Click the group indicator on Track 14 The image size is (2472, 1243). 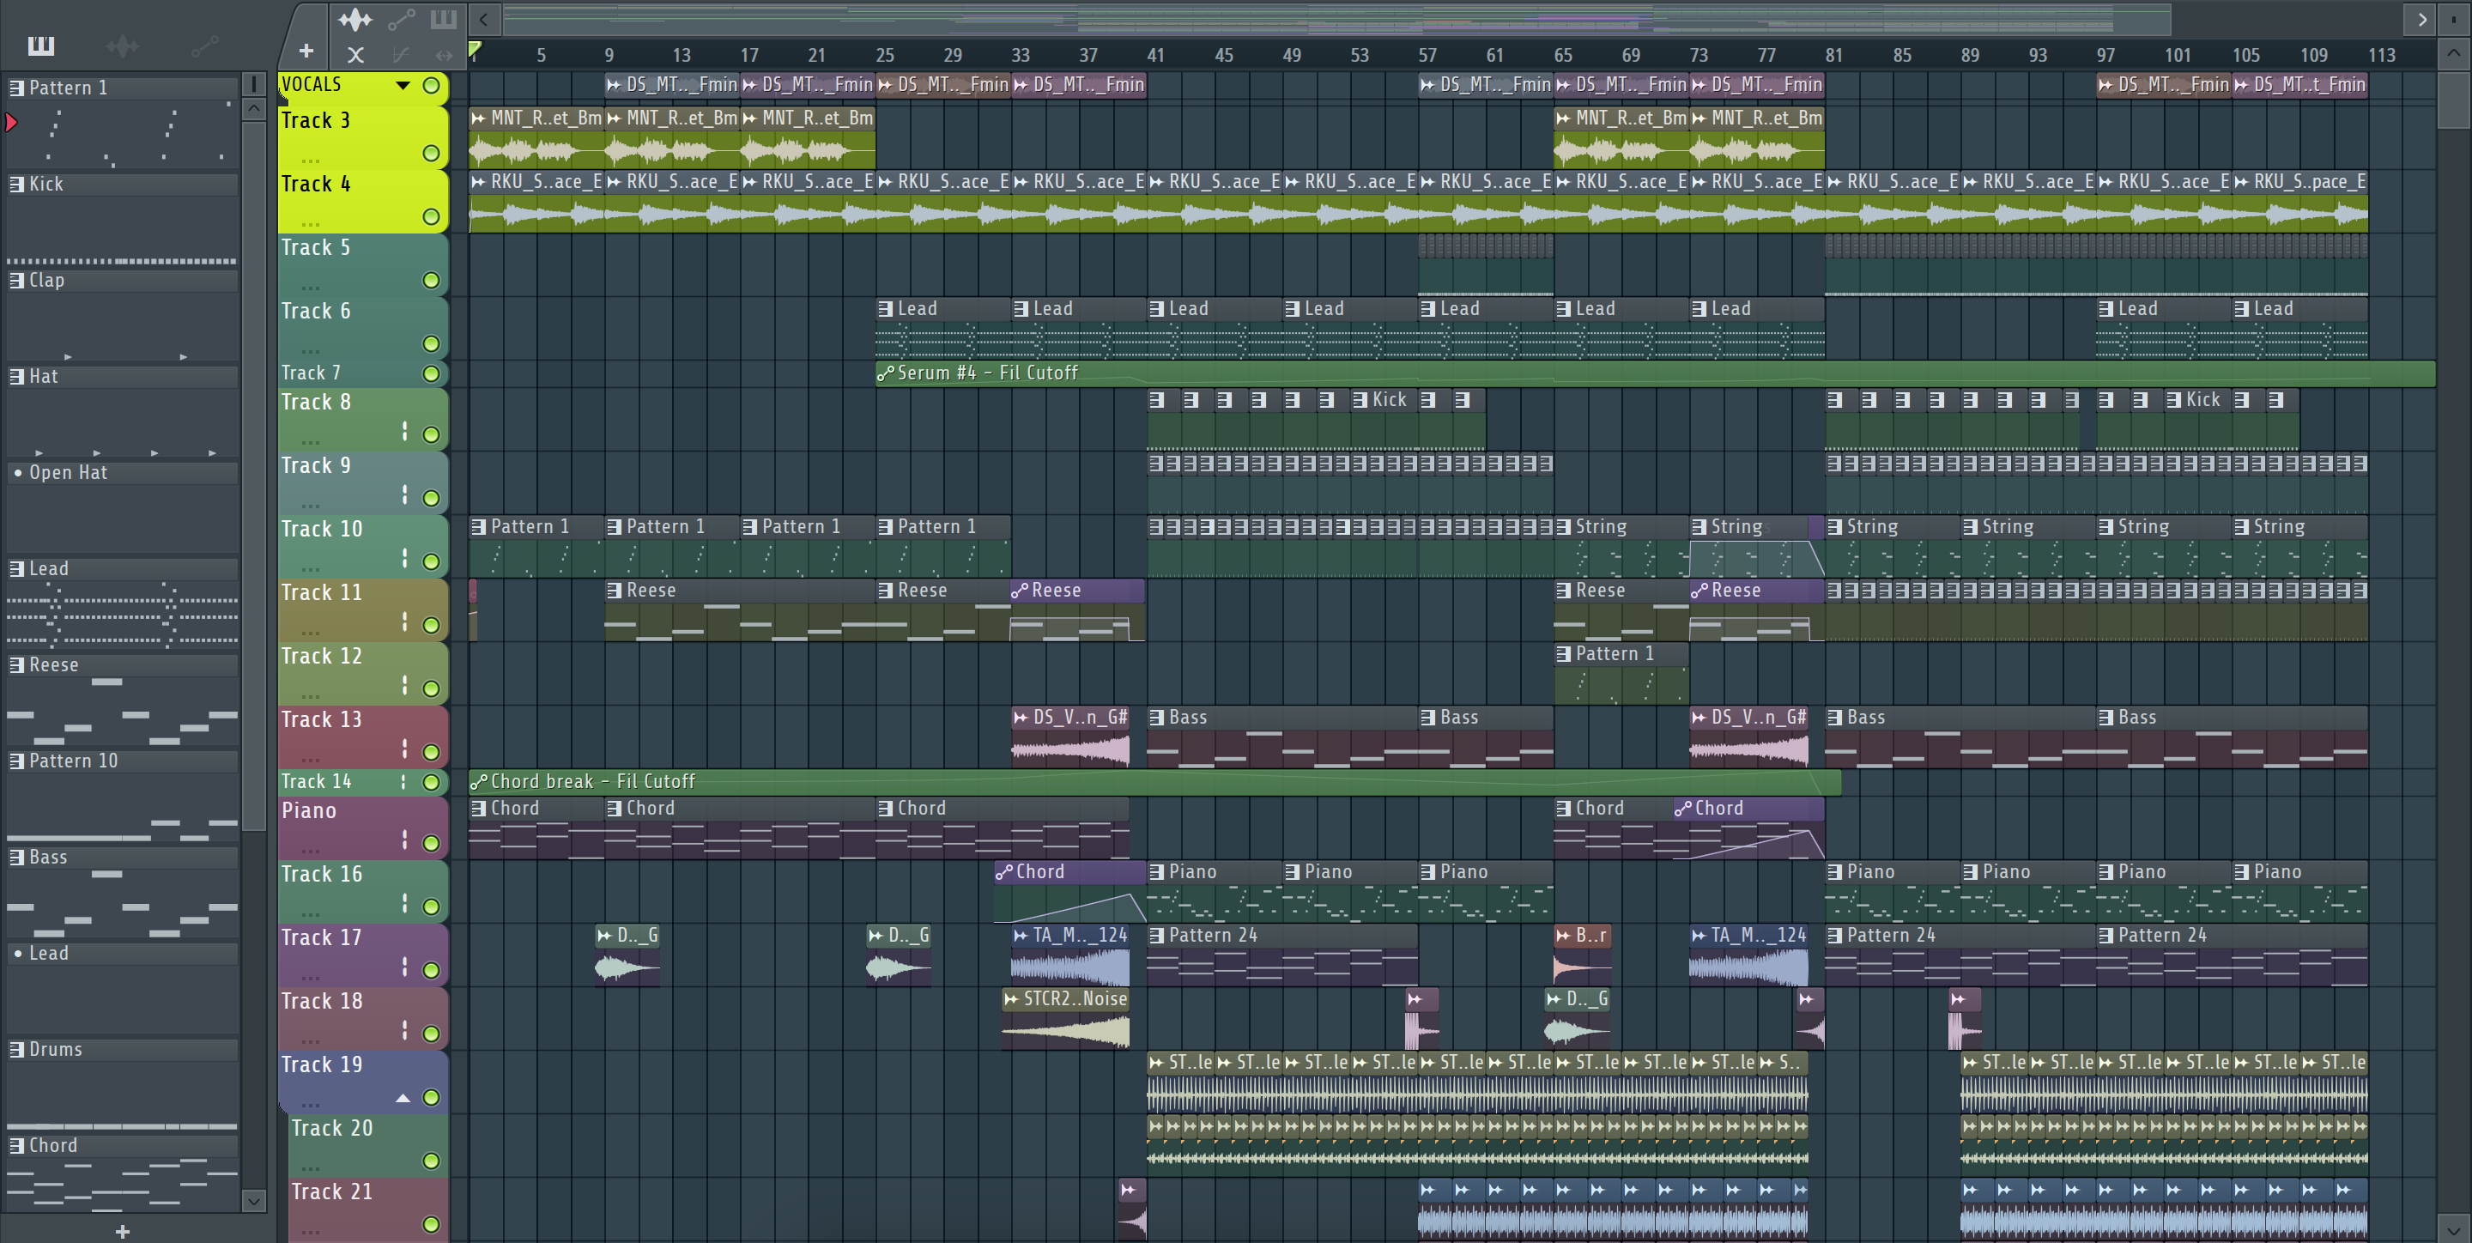(404, 782)
